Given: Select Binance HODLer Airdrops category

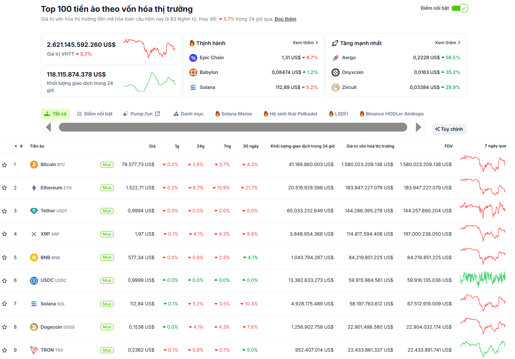Looking at the screenshot, I should pos(392,114).
